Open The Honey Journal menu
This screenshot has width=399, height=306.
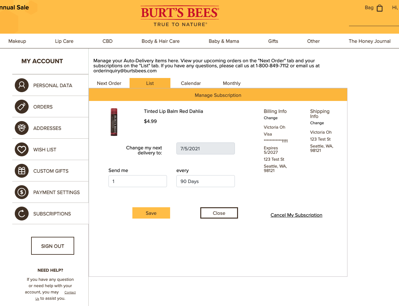pyautogui.click(x=370, y=41)
